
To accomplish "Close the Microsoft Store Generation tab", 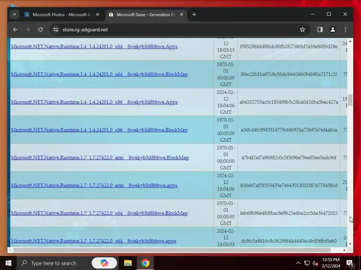I will (182, 15).
